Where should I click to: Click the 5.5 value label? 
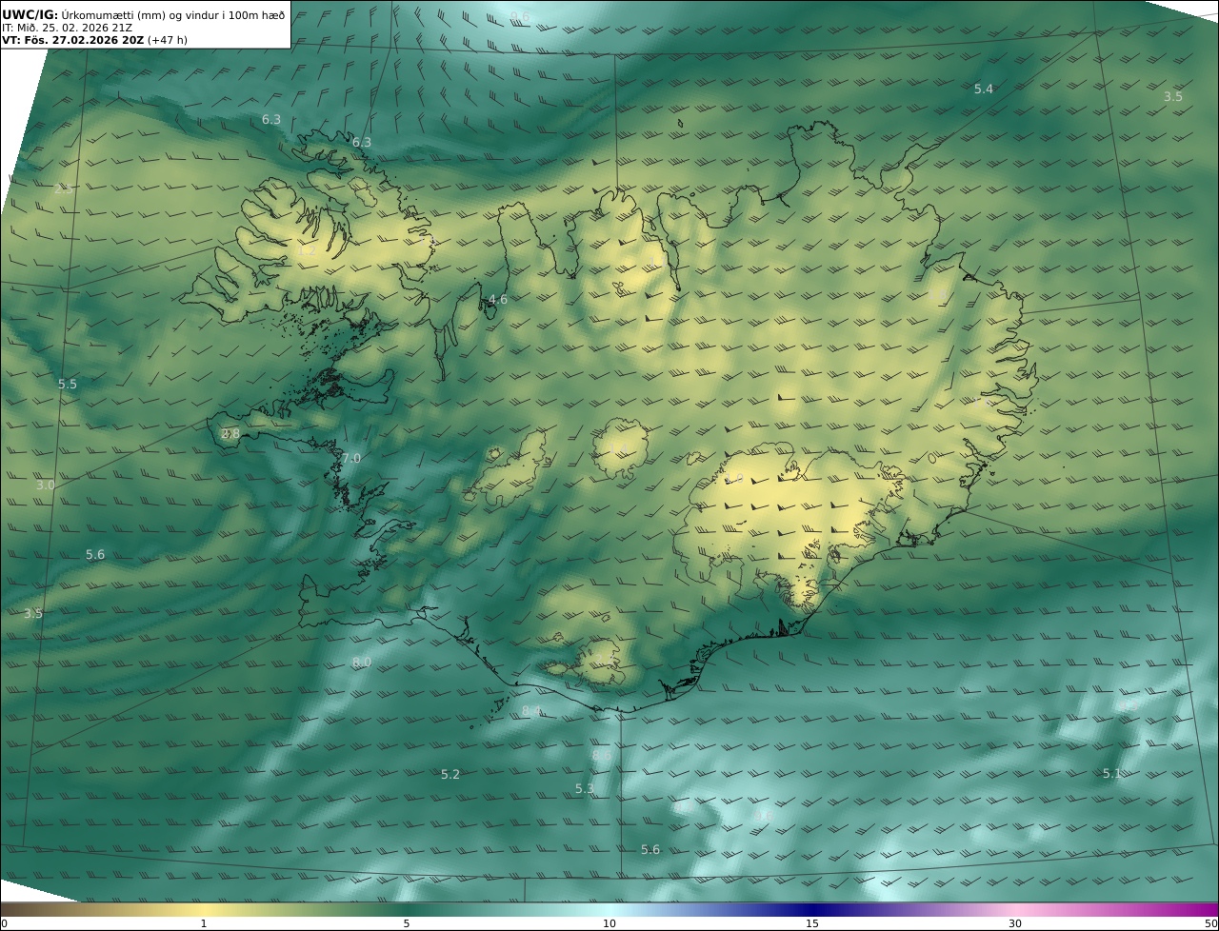point(68,385)
